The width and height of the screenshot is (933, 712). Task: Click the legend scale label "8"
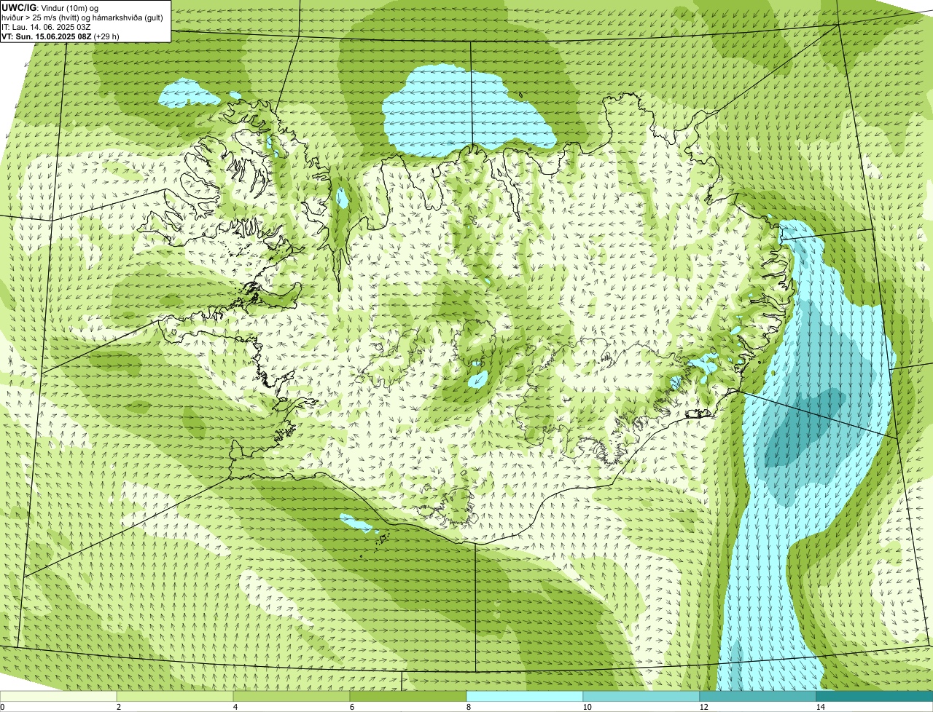(467, 707)
